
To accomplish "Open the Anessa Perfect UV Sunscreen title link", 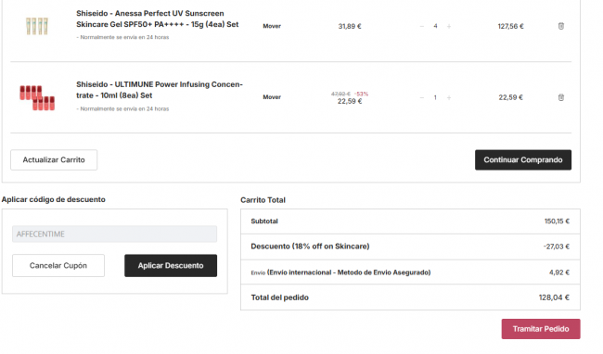I will pyautogui.click(x=158, y=19).
